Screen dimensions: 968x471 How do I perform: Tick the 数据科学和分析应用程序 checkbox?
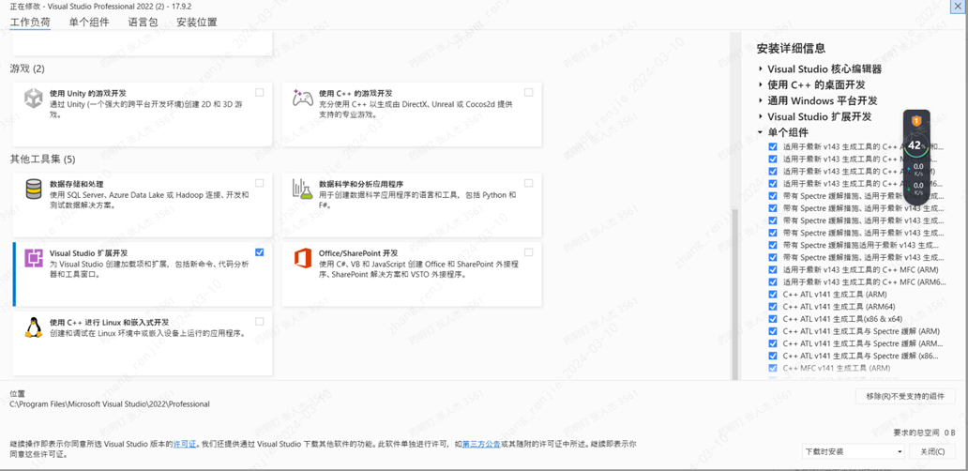click(x=528, y=183)
